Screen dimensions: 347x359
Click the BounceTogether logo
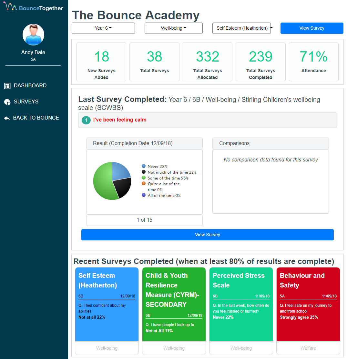click(x=34, y=7)
